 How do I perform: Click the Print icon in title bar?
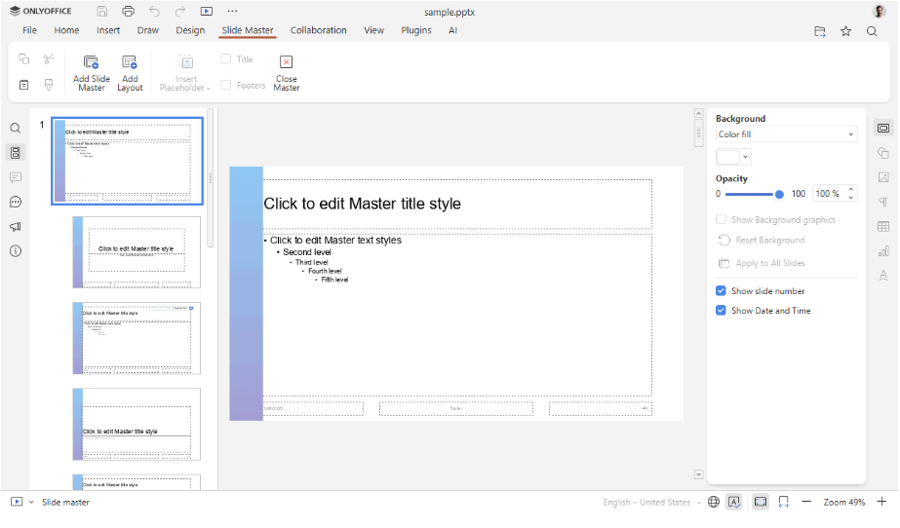pos(129,12)
